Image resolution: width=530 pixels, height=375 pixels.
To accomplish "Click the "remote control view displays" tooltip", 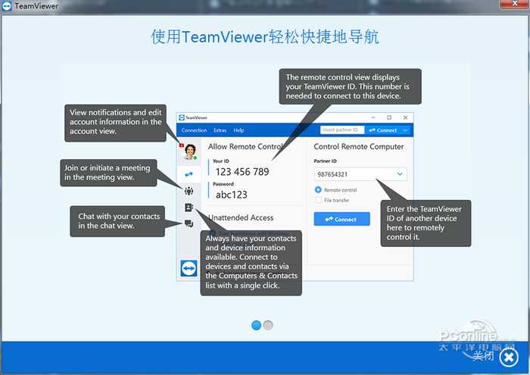I will tap(350, 86).
